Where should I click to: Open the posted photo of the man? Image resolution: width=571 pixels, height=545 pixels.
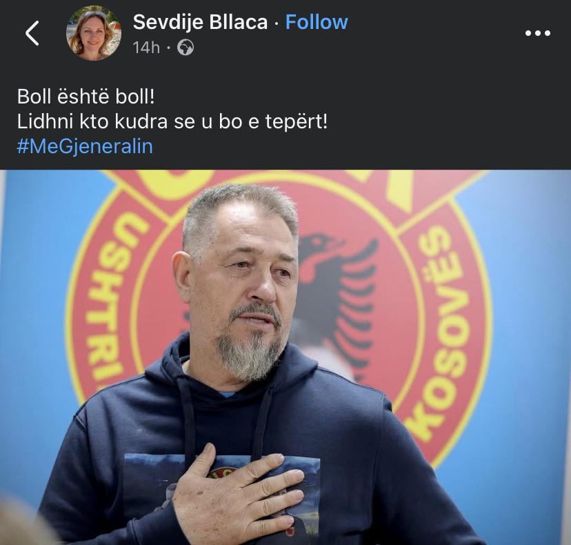click(x=285, y=357)
